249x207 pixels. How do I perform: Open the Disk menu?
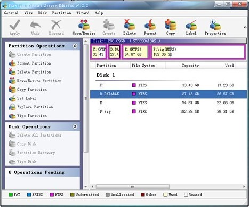point(43,13)
